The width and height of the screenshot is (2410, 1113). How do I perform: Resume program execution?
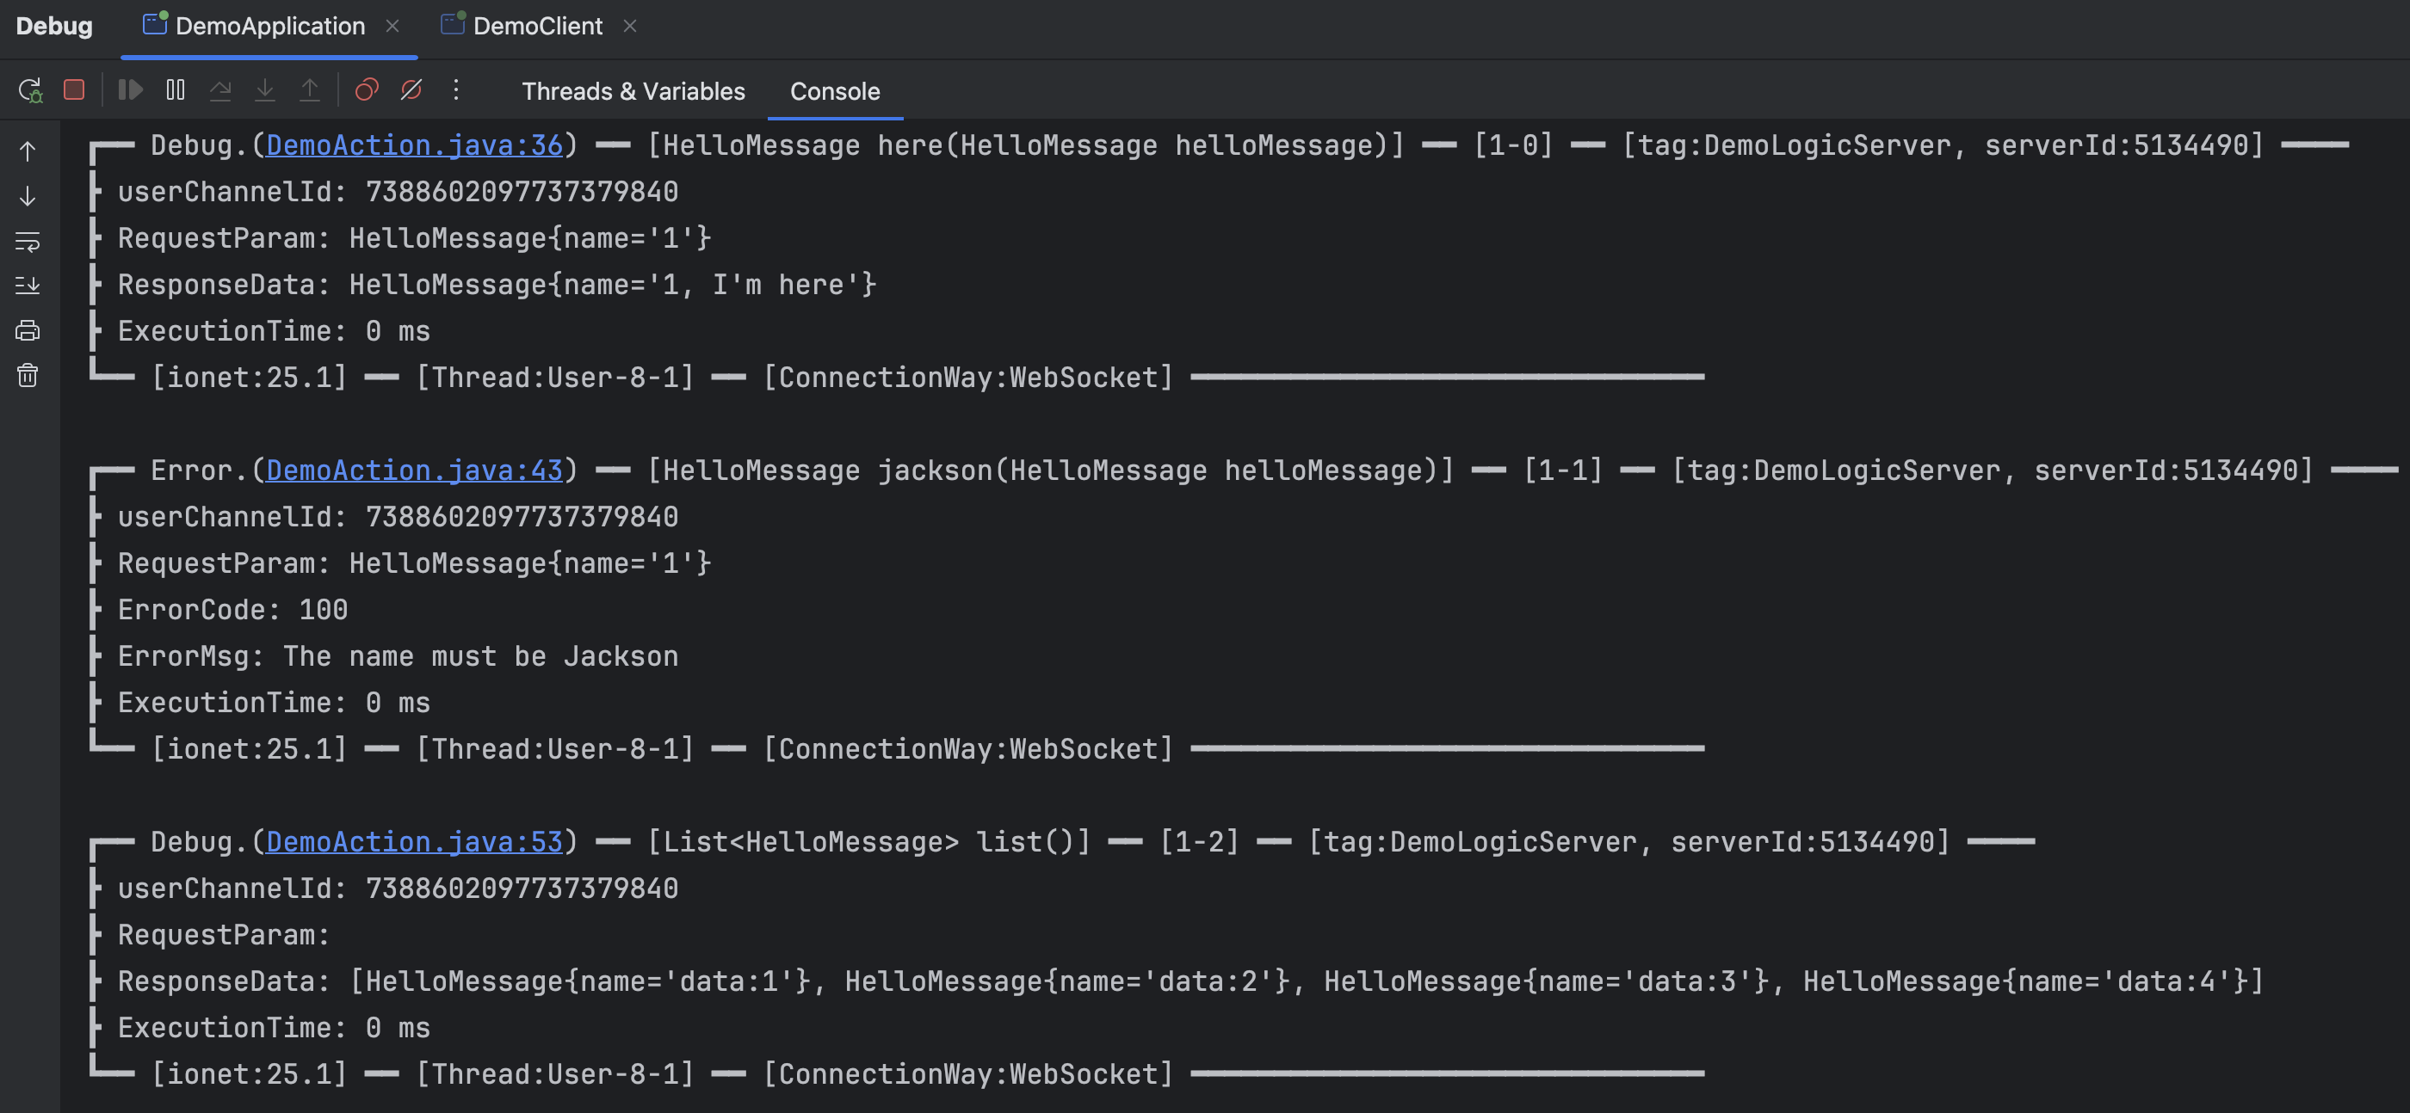pyautogui.click(x=130, y=89)
